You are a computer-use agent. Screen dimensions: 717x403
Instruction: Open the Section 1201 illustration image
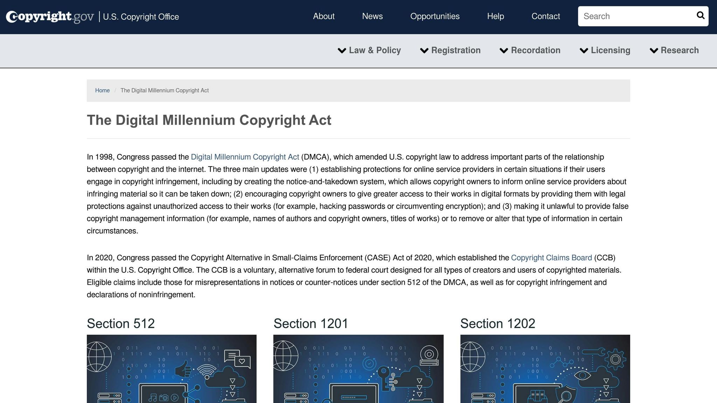[358, 369]
